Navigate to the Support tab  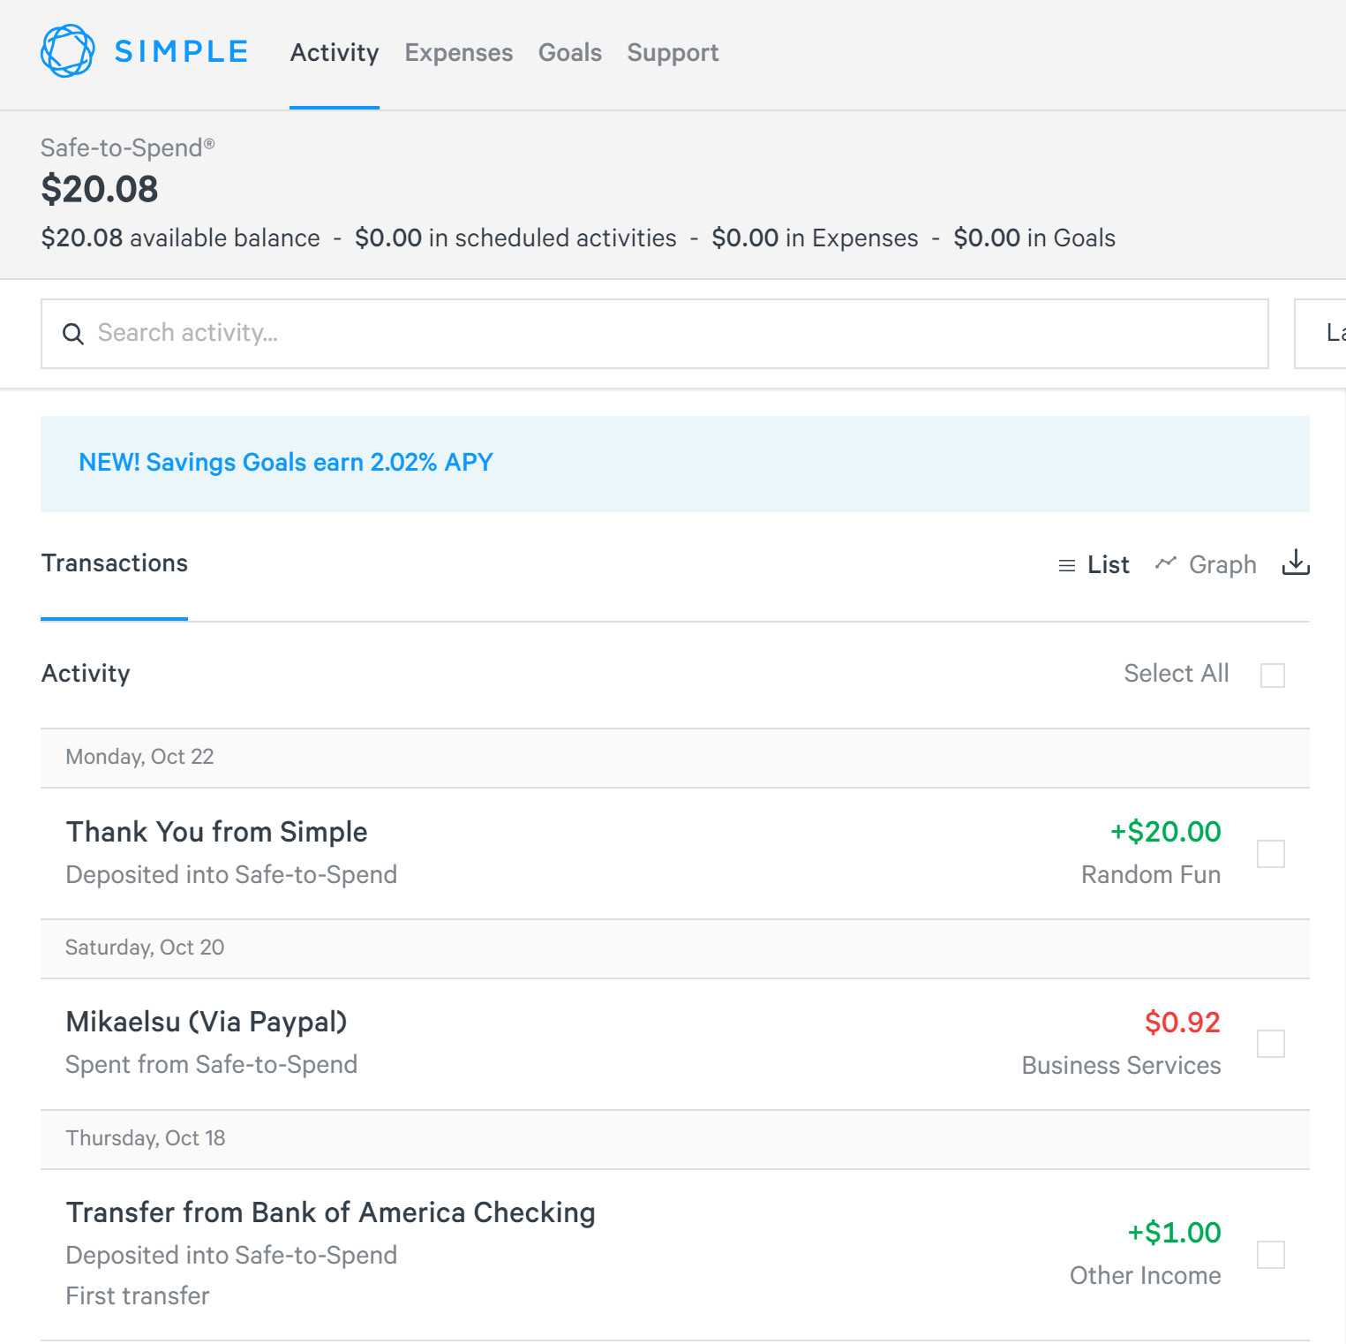(x=673, y=53)
